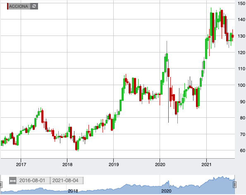
Task: Click the 2020 label in the navigator overview
Action: 166,191
